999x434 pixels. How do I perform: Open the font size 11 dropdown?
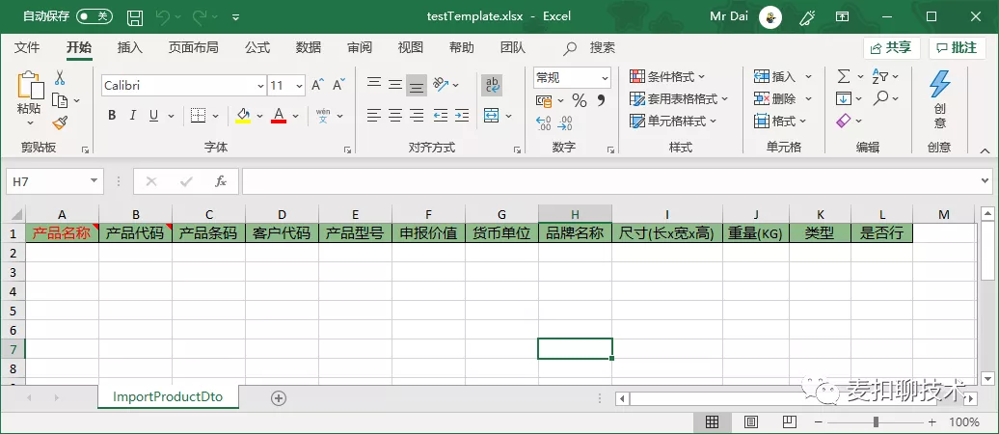pos(300,86)
